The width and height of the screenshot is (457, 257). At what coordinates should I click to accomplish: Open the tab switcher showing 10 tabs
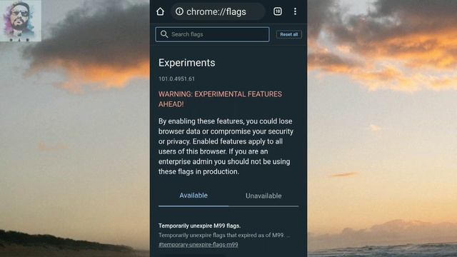pyautogui.click(x=278, y=11)
